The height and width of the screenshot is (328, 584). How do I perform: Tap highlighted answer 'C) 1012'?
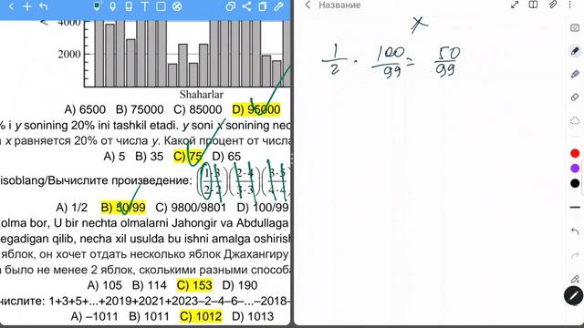click(201, 316)
